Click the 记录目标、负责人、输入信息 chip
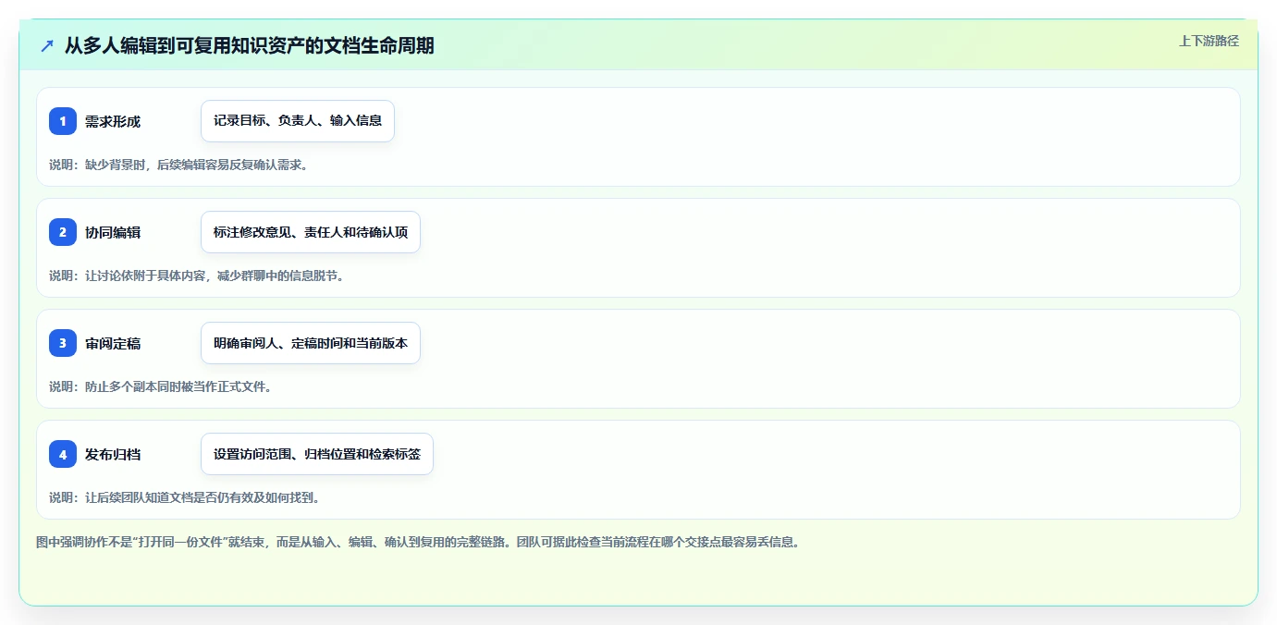1277x625 pixels. (298, 121)
